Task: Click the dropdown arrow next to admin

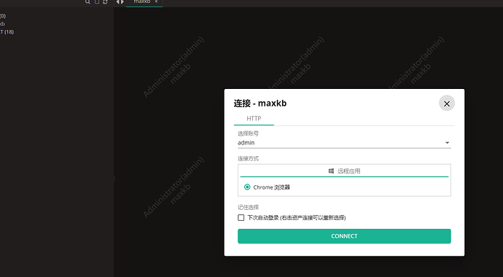Action: point(447,143)
